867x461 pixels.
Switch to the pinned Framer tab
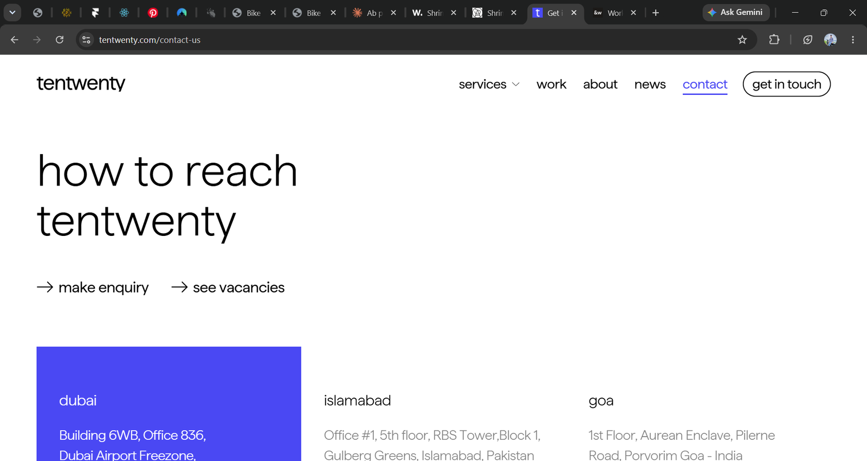click(x=95, y=12)
